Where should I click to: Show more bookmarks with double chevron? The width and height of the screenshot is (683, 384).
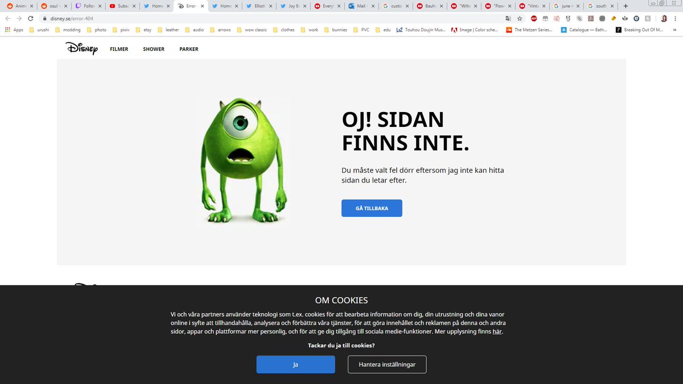point(674,30)
